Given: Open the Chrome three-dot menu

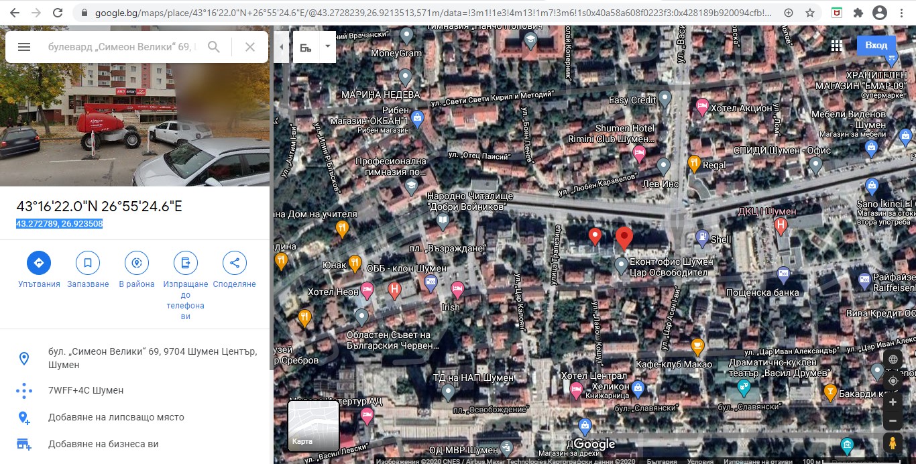Looking at the screenshot, I should click(902, 13).
